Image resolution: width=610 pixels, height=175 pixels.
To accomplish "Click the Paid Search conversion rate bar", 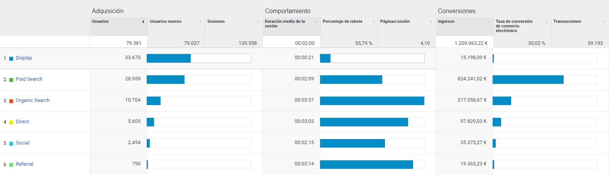I will click(x=528, y=80).
